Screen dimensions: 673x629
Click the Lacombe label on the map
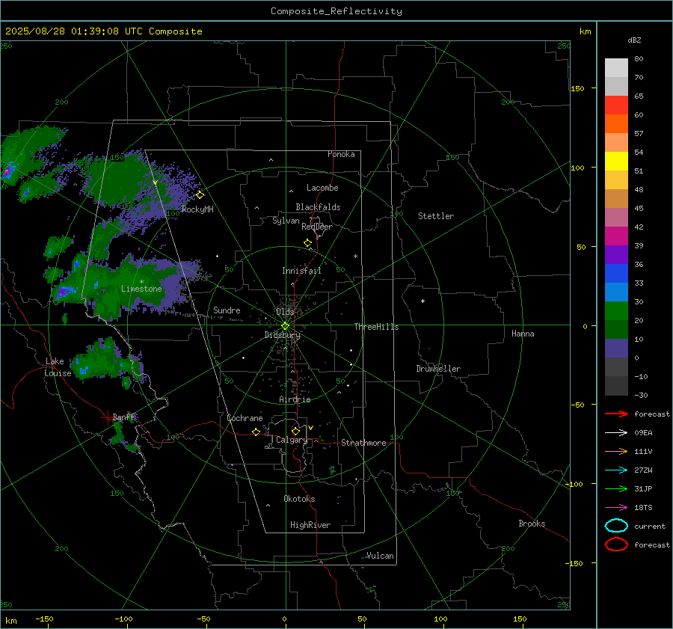[322, 188]
